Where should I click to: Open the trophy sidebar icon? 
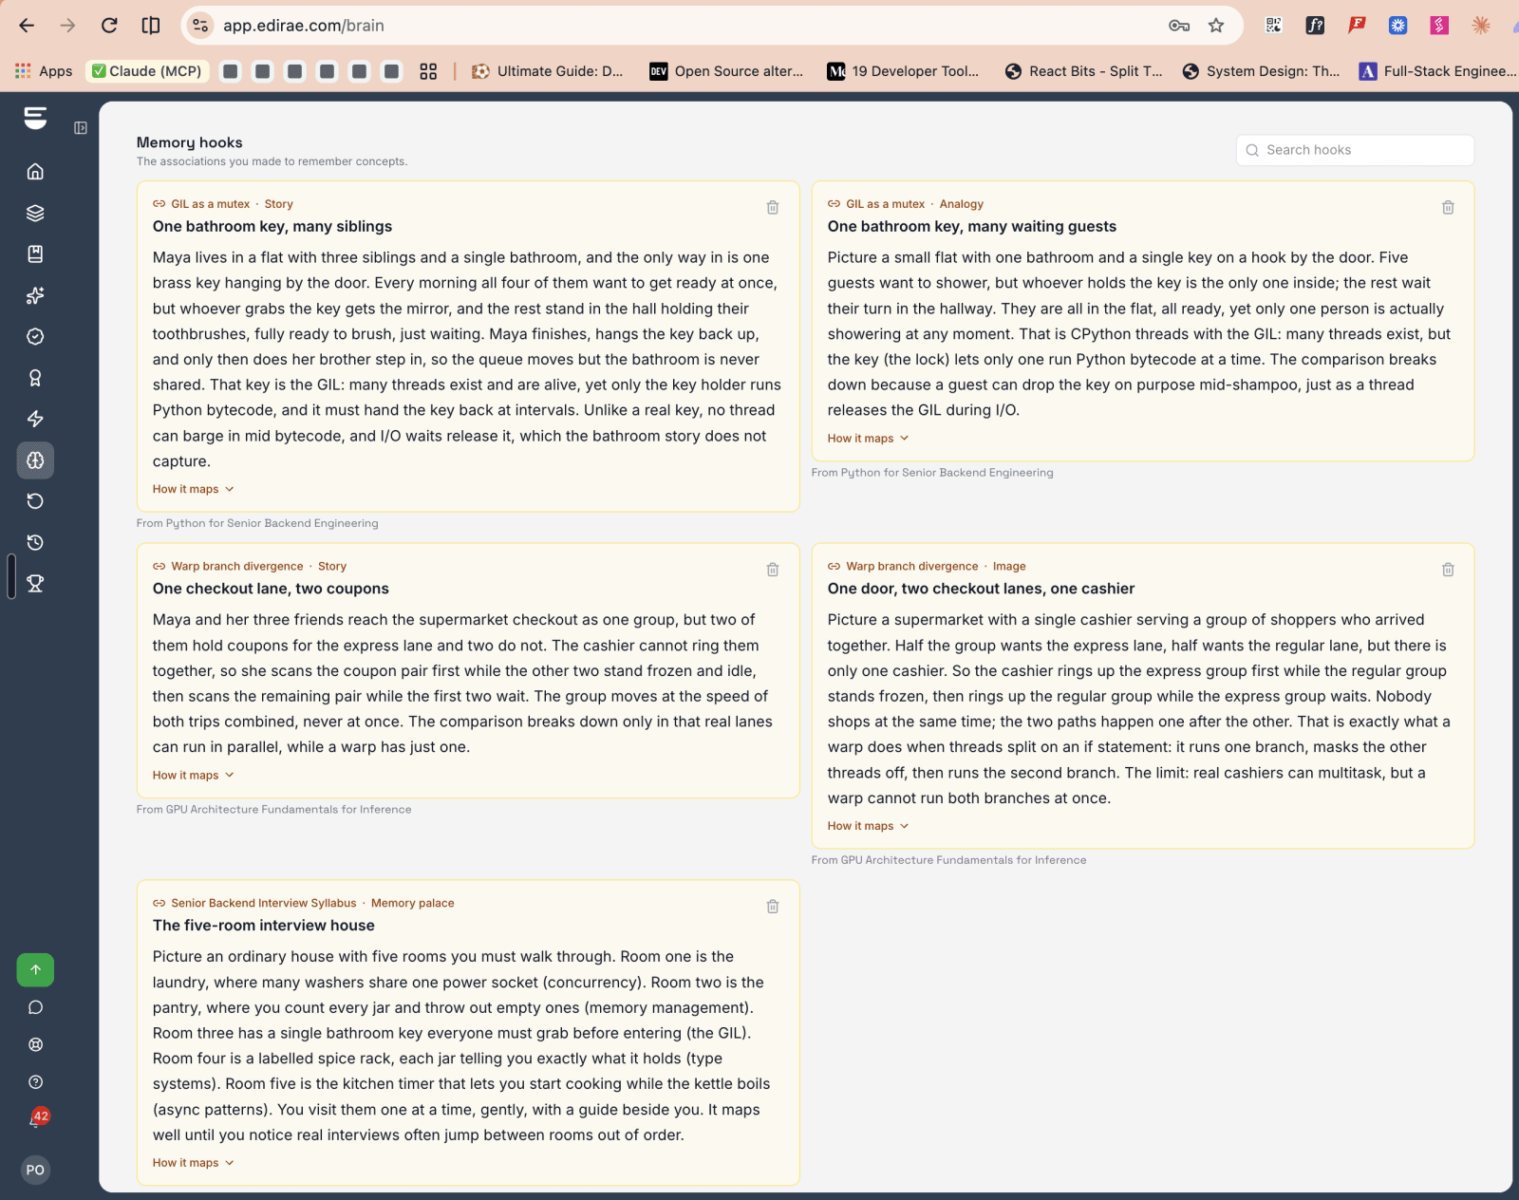point(35,584)
